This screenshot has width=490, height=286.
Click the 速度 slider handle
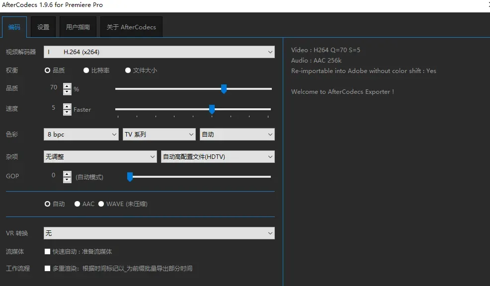(212, 109)
